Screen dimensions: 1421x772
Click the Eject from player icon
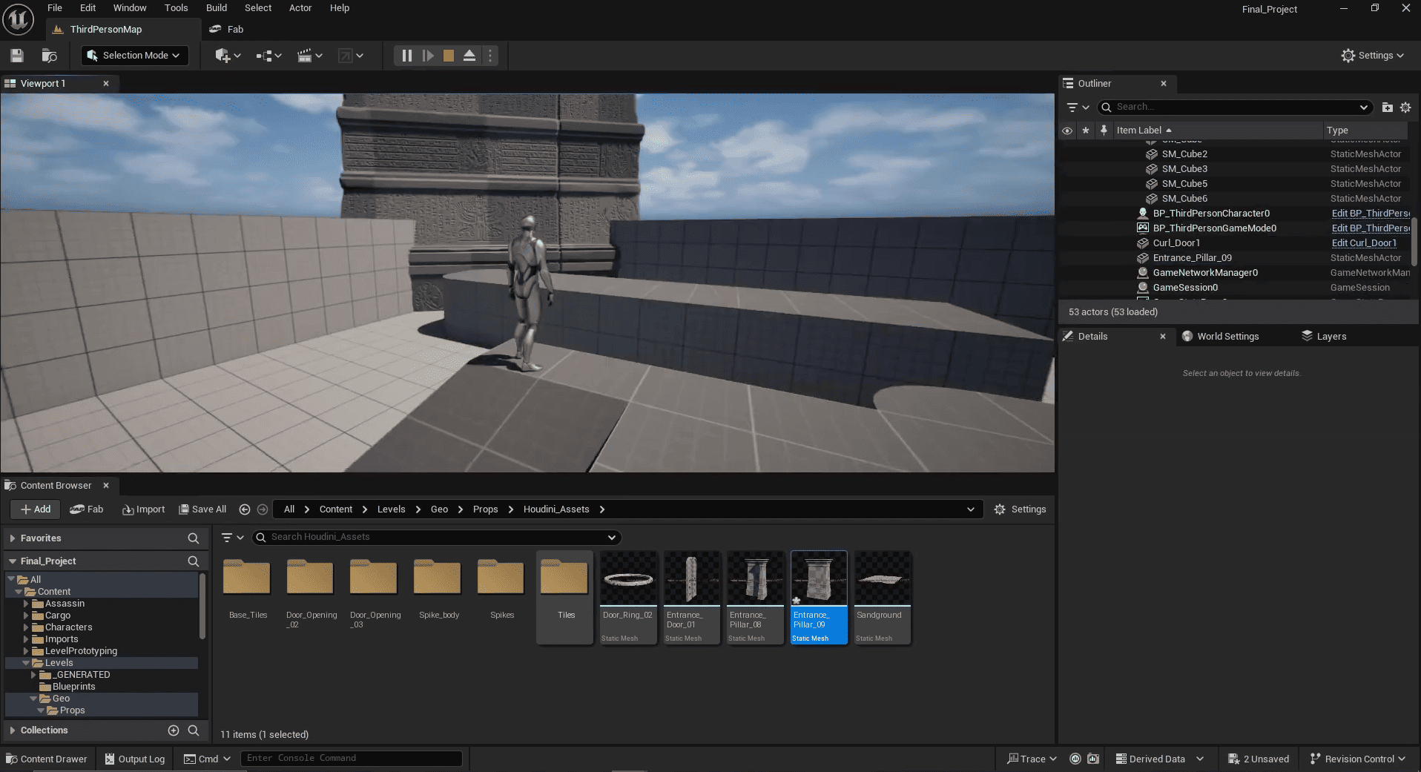coord(469,56)
